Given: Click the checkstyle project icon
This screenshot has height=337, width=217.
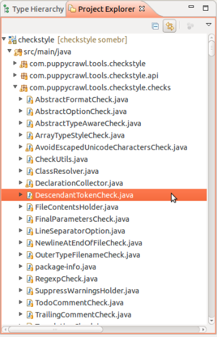Looking at the screenshot, I should (12, 40).
